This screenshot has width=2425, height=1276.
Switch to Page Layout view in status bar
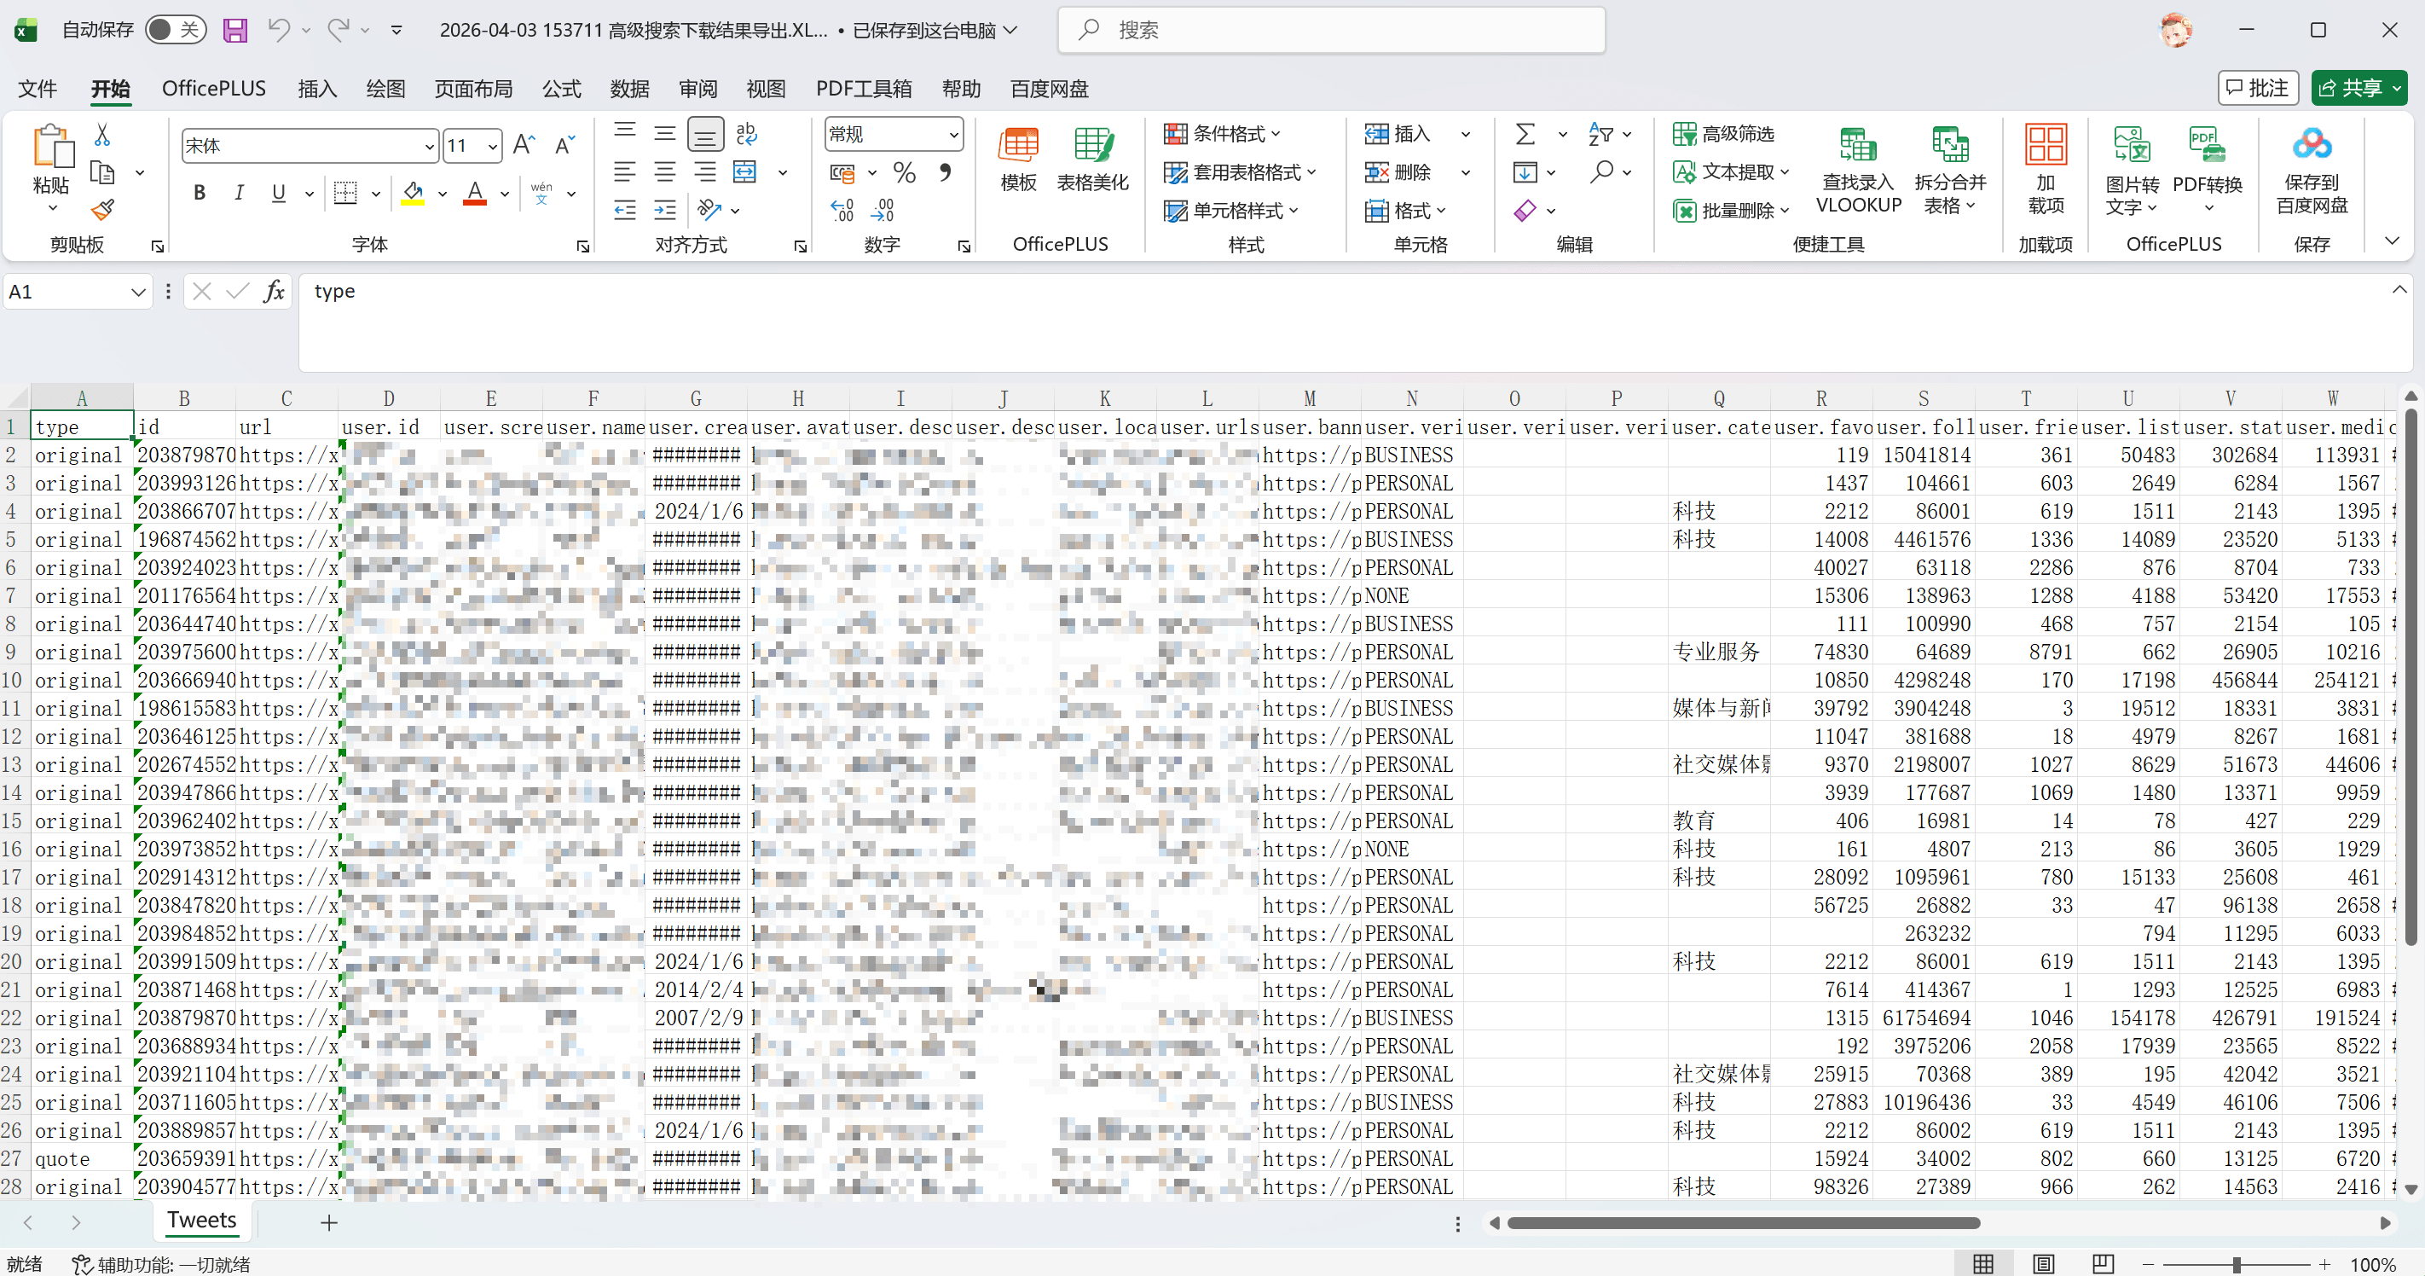click(x=2043, y=1264)
